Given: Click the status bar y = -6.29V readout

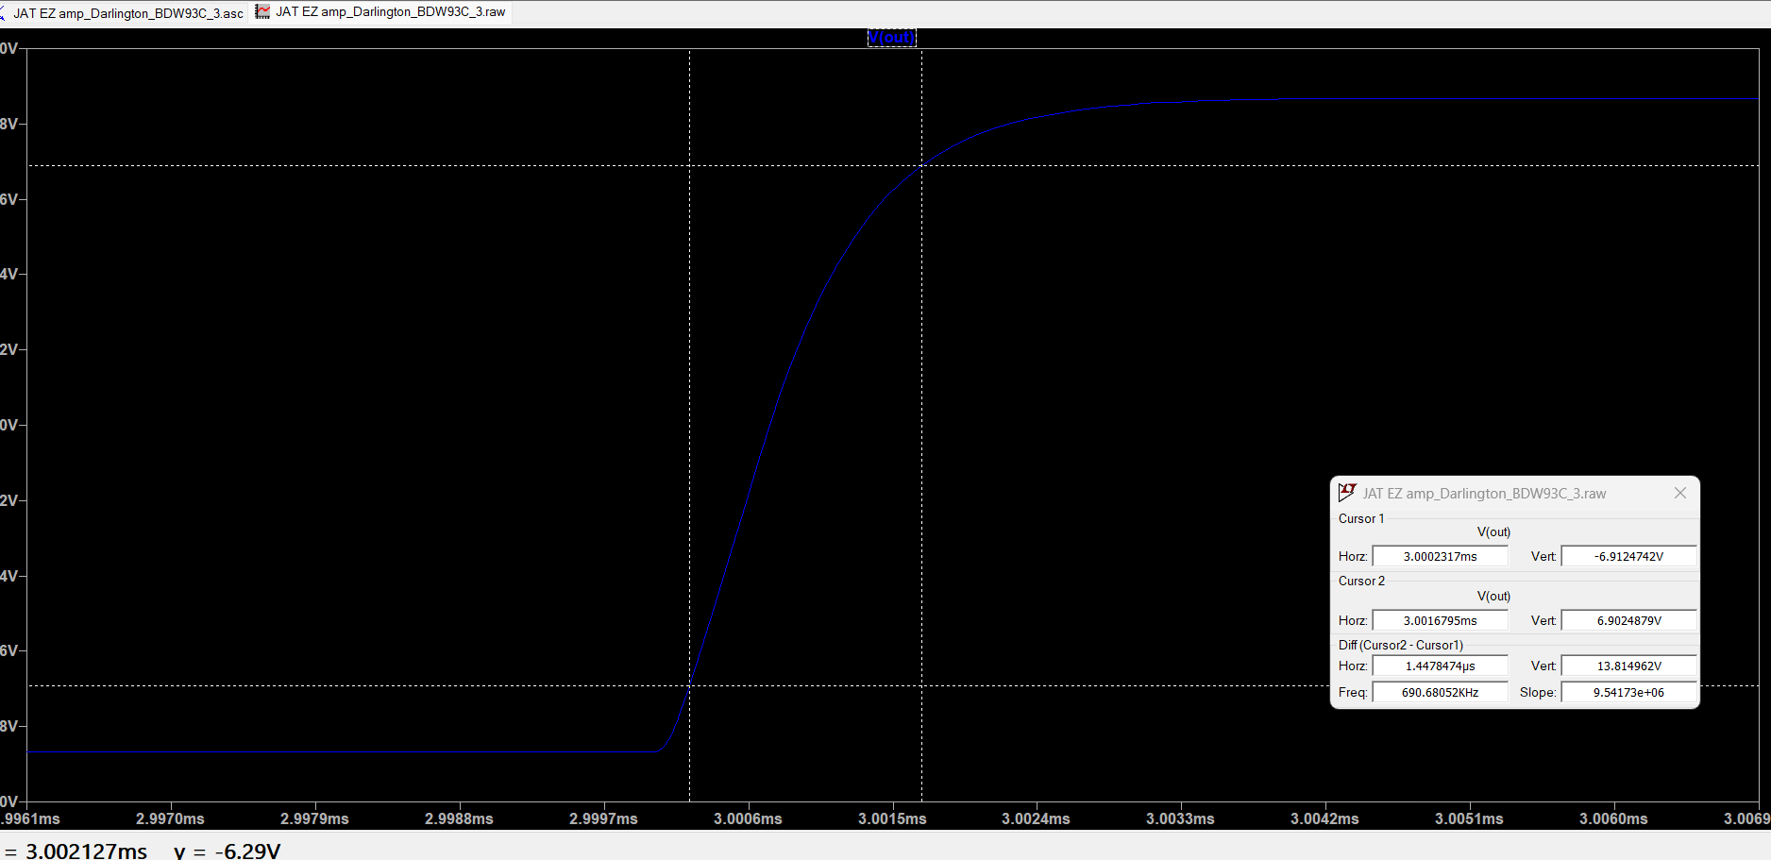Looking at the screenshot, I should tap(227, 851).
